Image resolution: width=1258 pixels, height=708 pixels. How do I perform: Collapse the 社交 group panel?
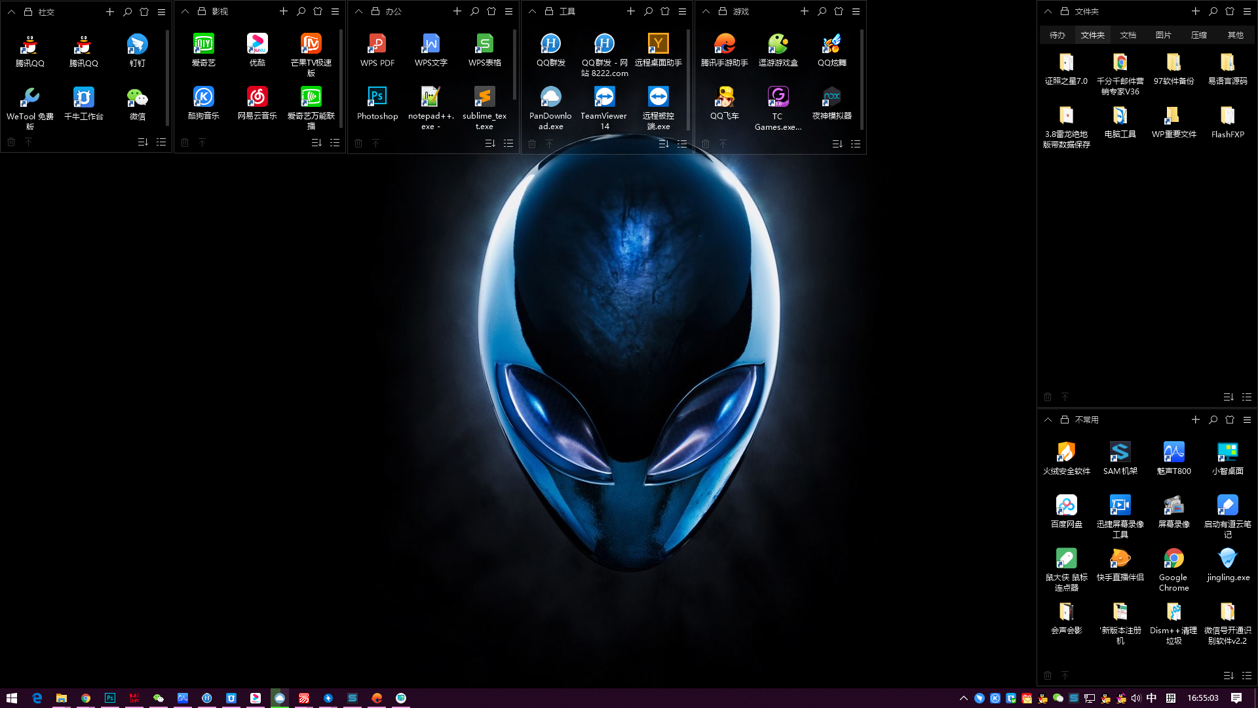tap(11, 12)
